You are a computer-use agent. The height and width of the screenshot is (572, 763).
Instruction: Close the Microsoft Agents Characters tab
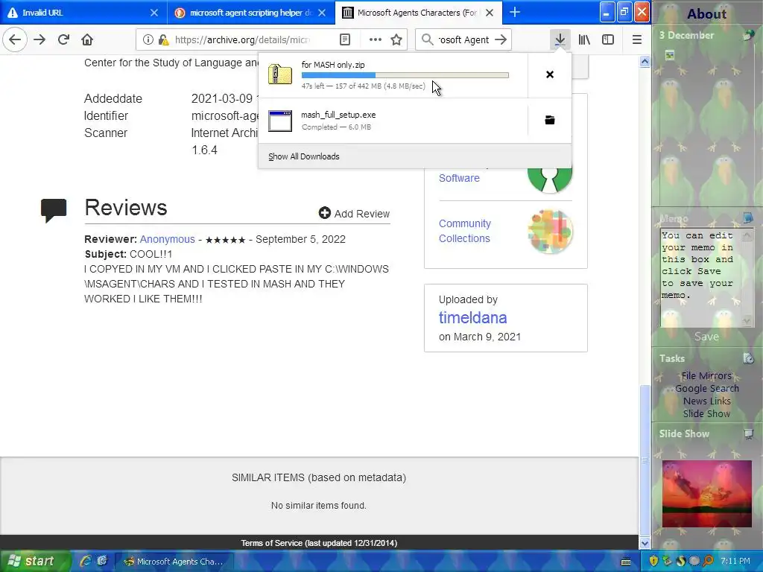point(490,13)
